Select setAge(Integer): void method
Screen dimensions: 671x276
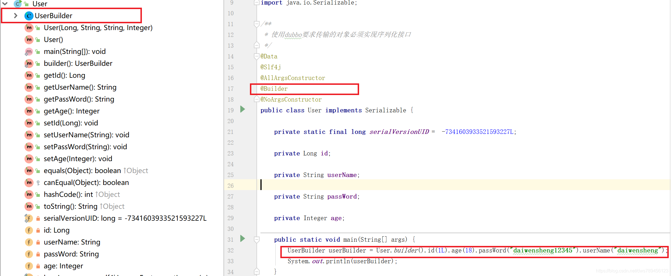pos(78,159)
